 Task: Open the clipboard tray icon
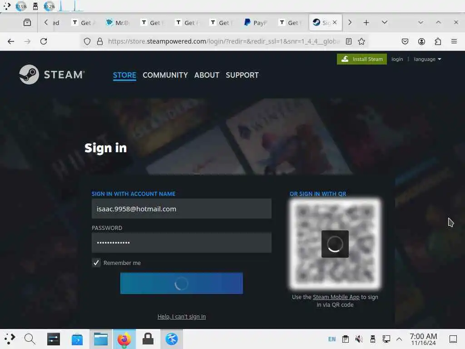click(x=346, y=339)
